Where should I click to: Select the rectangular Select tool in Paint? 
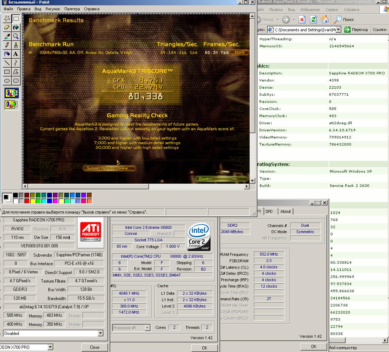(x=16, y=19)
